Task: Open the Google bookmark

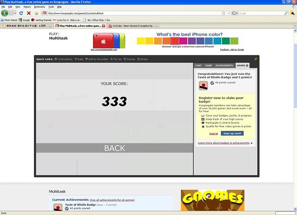Action: pyautogui.click(x=24, y=20)
